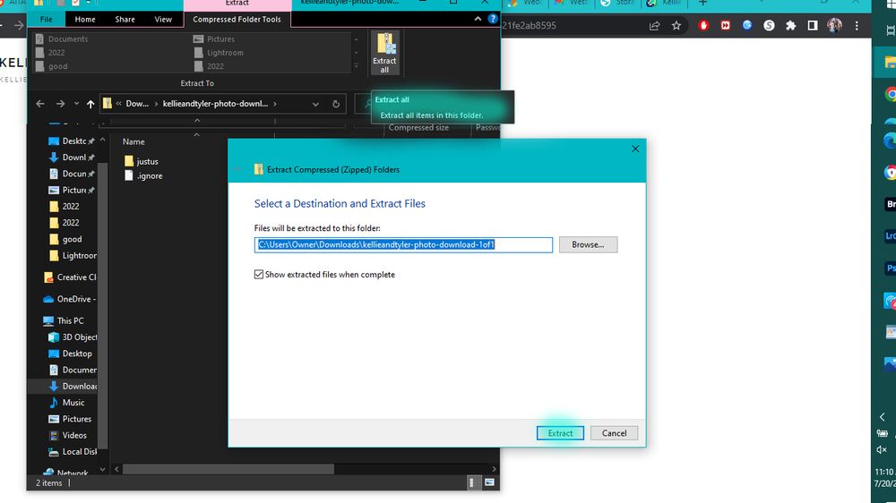Open the Explorer help icon
The width and height of the screenshot is (896, 503).
(x=493, y=19)
